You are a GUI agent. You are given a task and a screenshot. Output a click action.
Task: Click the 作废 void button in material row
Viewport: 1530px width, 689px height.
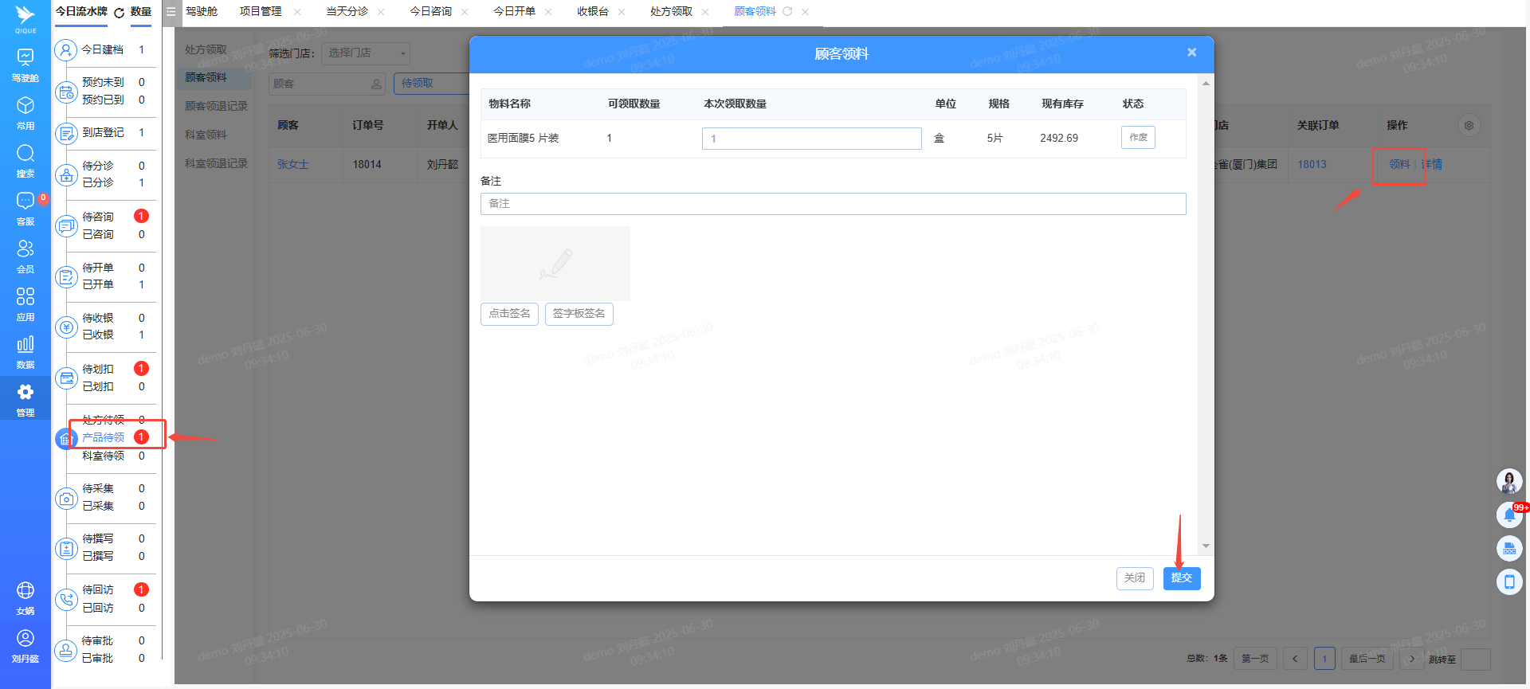coord(1138,138)
